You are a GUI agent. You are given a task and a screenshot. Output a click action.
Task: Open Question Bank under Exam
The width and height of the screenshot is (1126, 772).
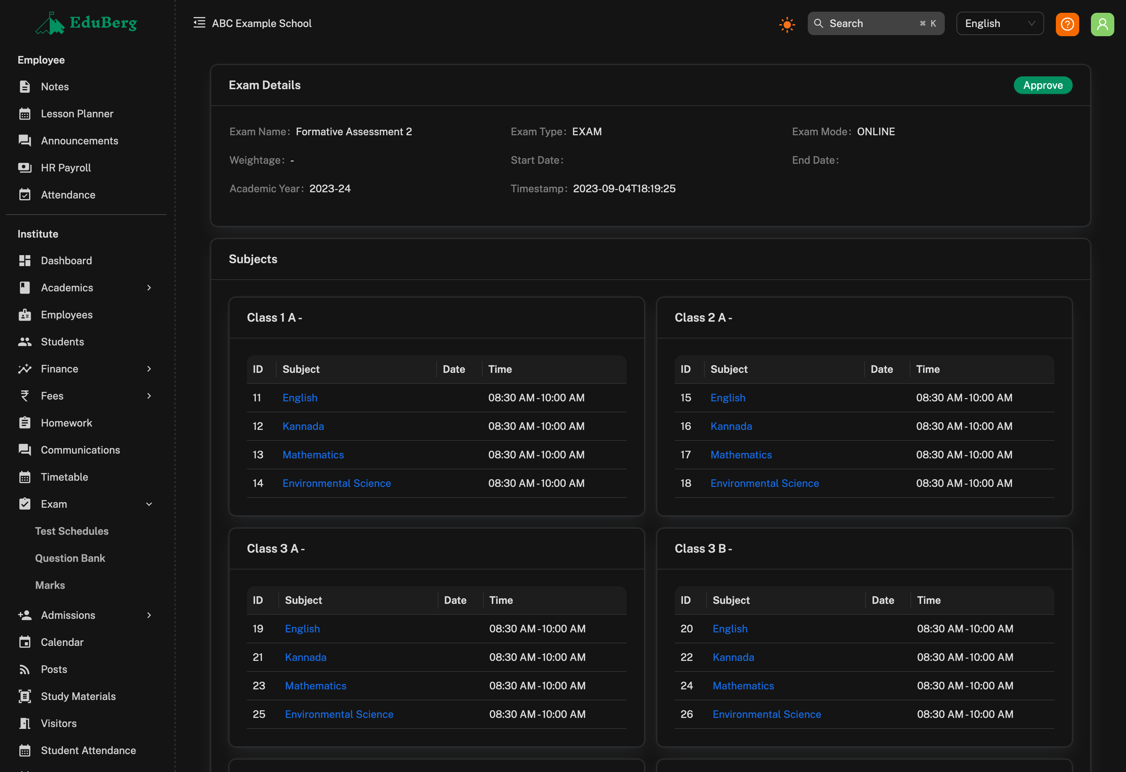[70, 558]
